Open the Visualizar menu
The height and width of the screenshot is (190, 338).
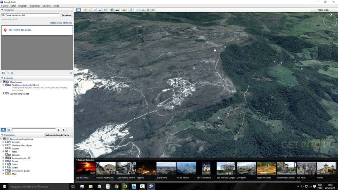click(x=22, y=6)
